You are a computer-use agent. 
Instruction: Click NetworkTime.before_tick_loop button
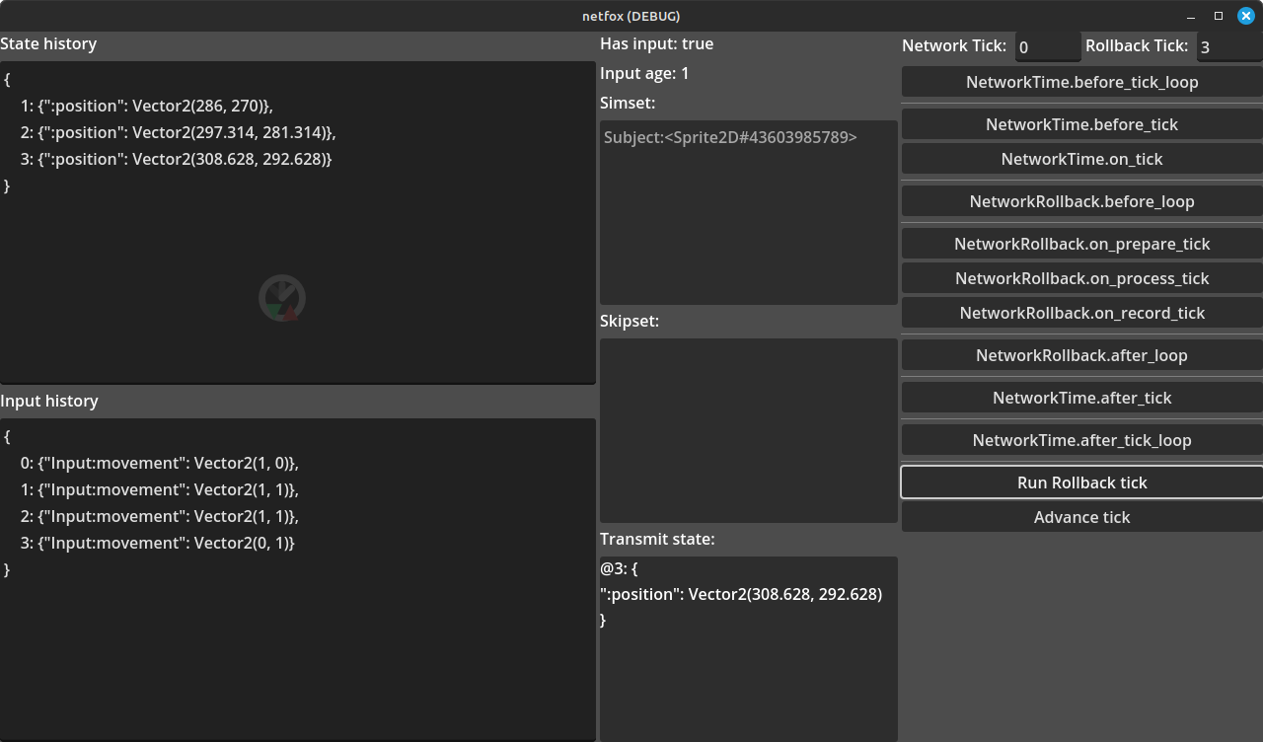click(1081, 82)
